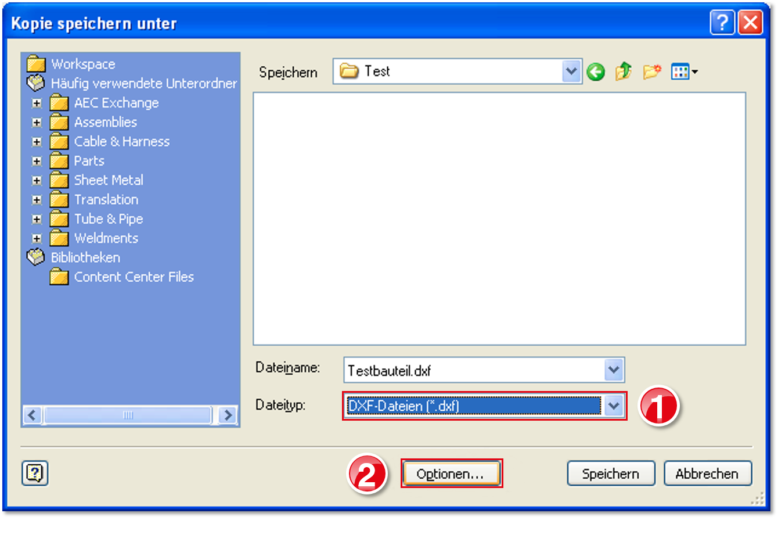Open the Dateityp dropdown list
778x538 pixels.
tap(613, 406)
